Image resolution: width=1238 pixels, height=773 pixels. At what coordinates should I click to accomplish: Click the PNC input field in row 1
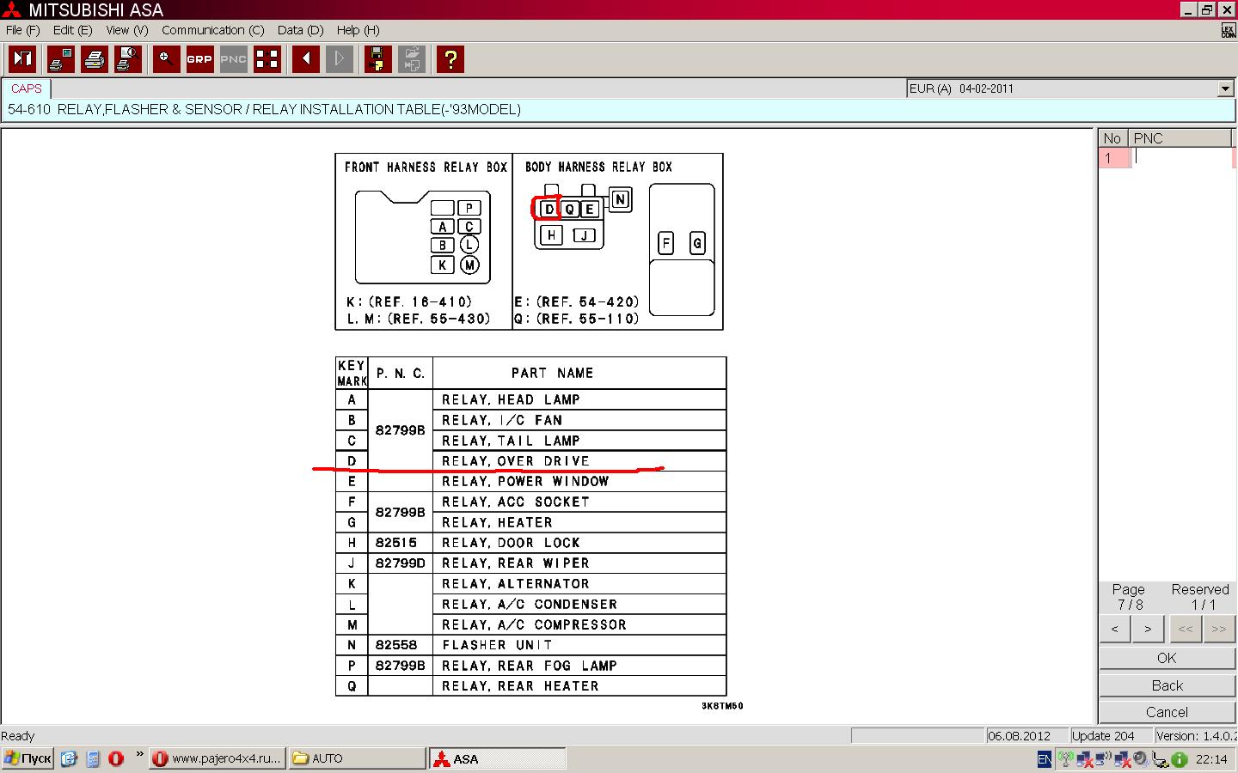(1182, 158)
